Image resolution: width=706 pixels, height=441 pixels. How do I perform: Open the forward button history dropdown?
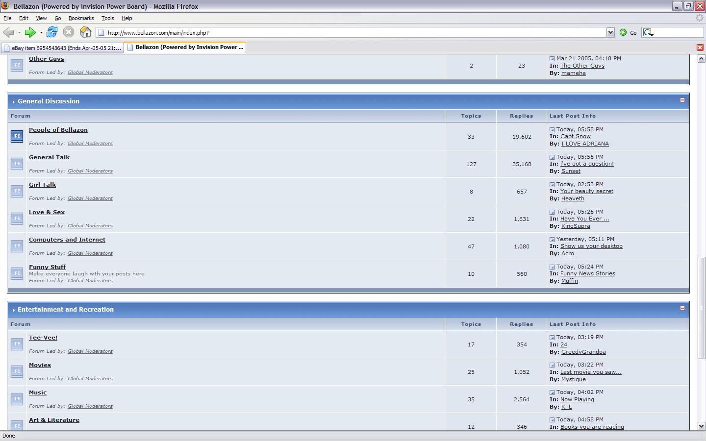tap(41, 33)
